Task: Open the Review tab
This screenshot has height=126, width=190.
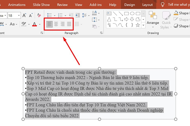Action: [62, 5]
